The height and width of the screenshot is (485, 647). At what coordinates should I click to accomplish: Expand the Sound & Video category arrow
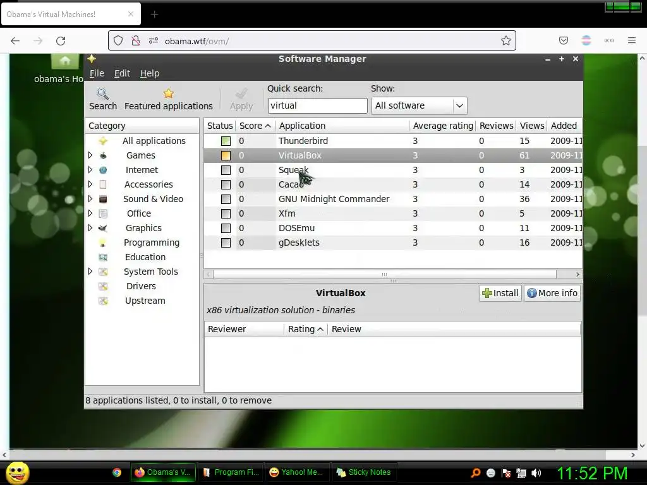[x=90, y=199]
